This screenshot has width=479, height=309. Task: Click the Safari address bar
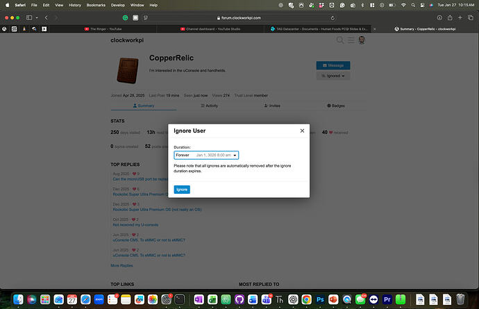pyautogui.click(x=239, y=18)
